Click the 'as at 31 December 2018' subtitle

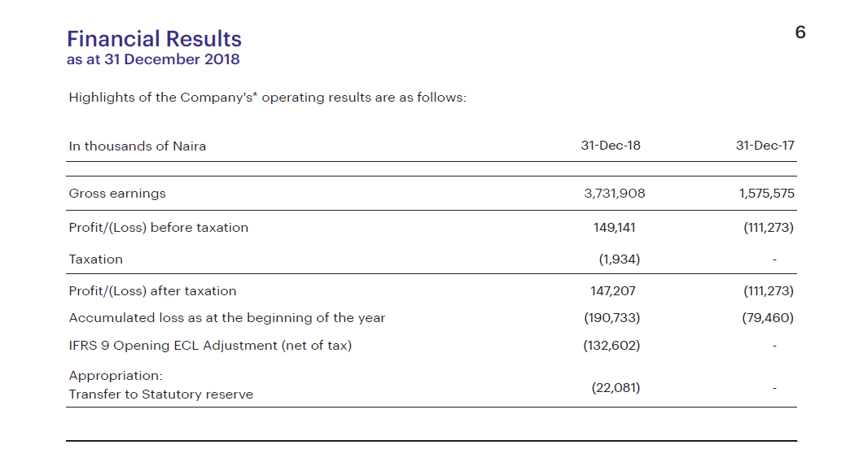[153, 59]
